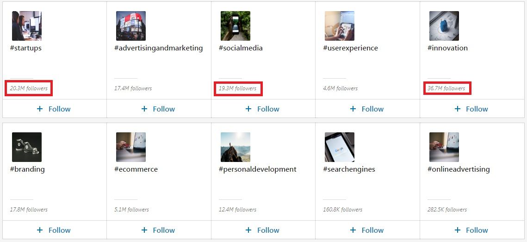This screenshot has height=242, width=527.
Task: Open the #ecommerce hashtag title link
Action: 136,169
